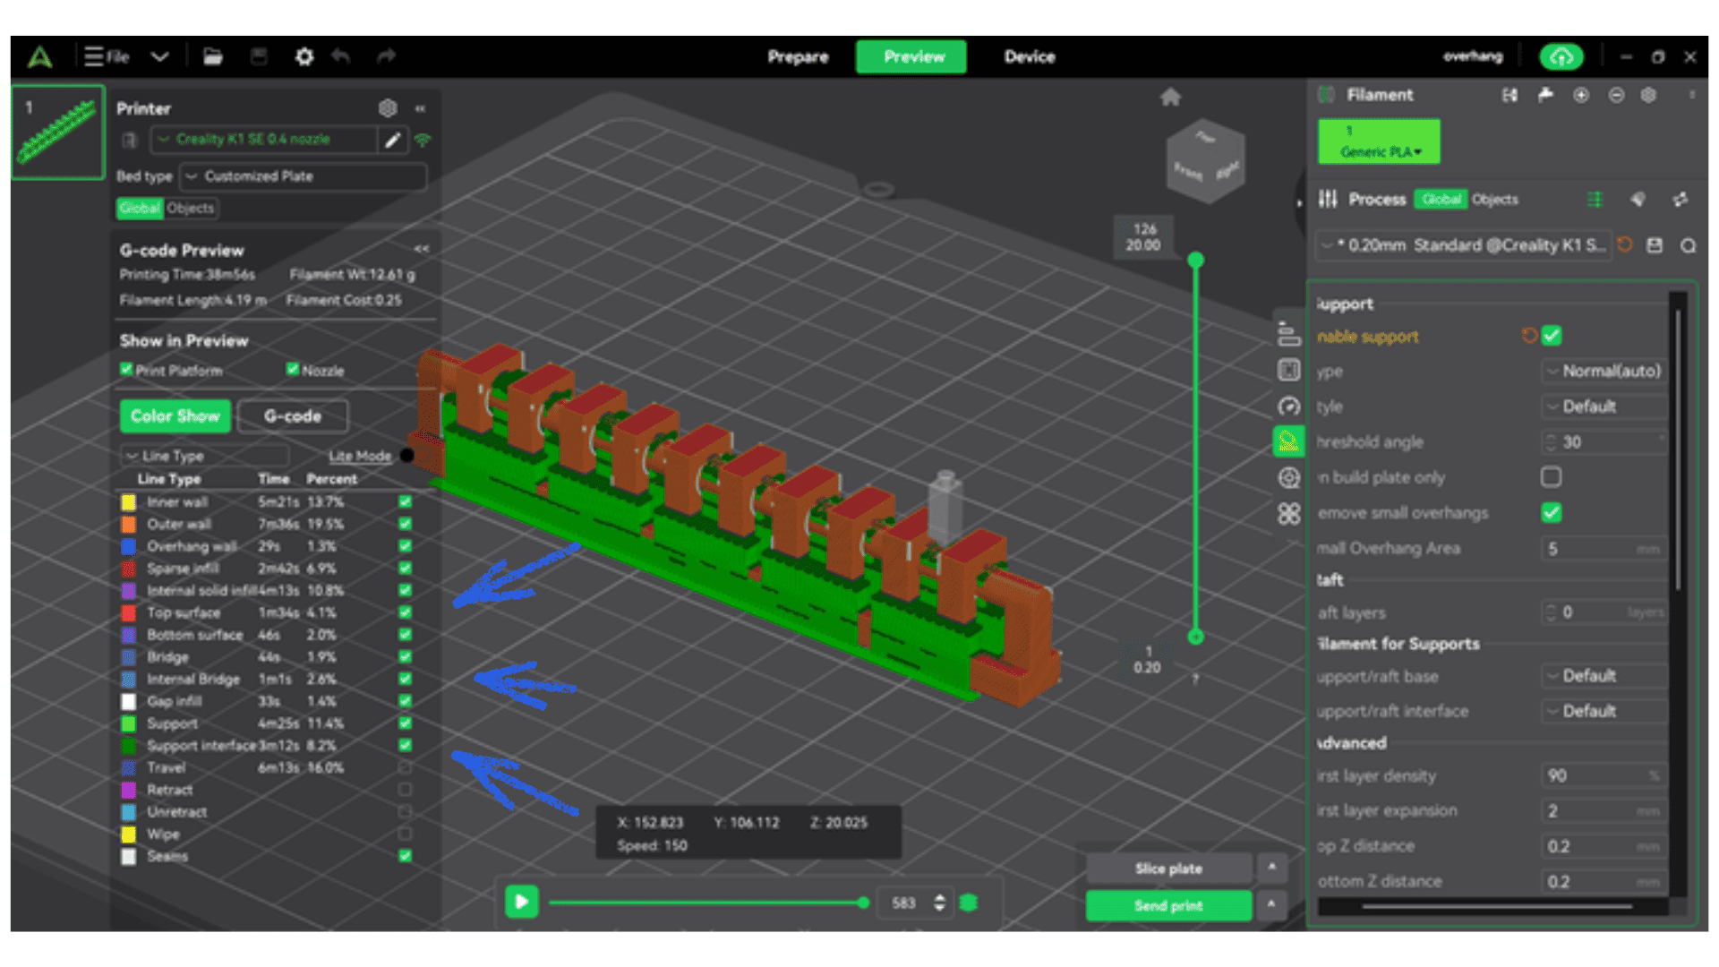The image size is (1719, 967).
Task: Open preferences gear icon in the top bar
Action: 304,56
